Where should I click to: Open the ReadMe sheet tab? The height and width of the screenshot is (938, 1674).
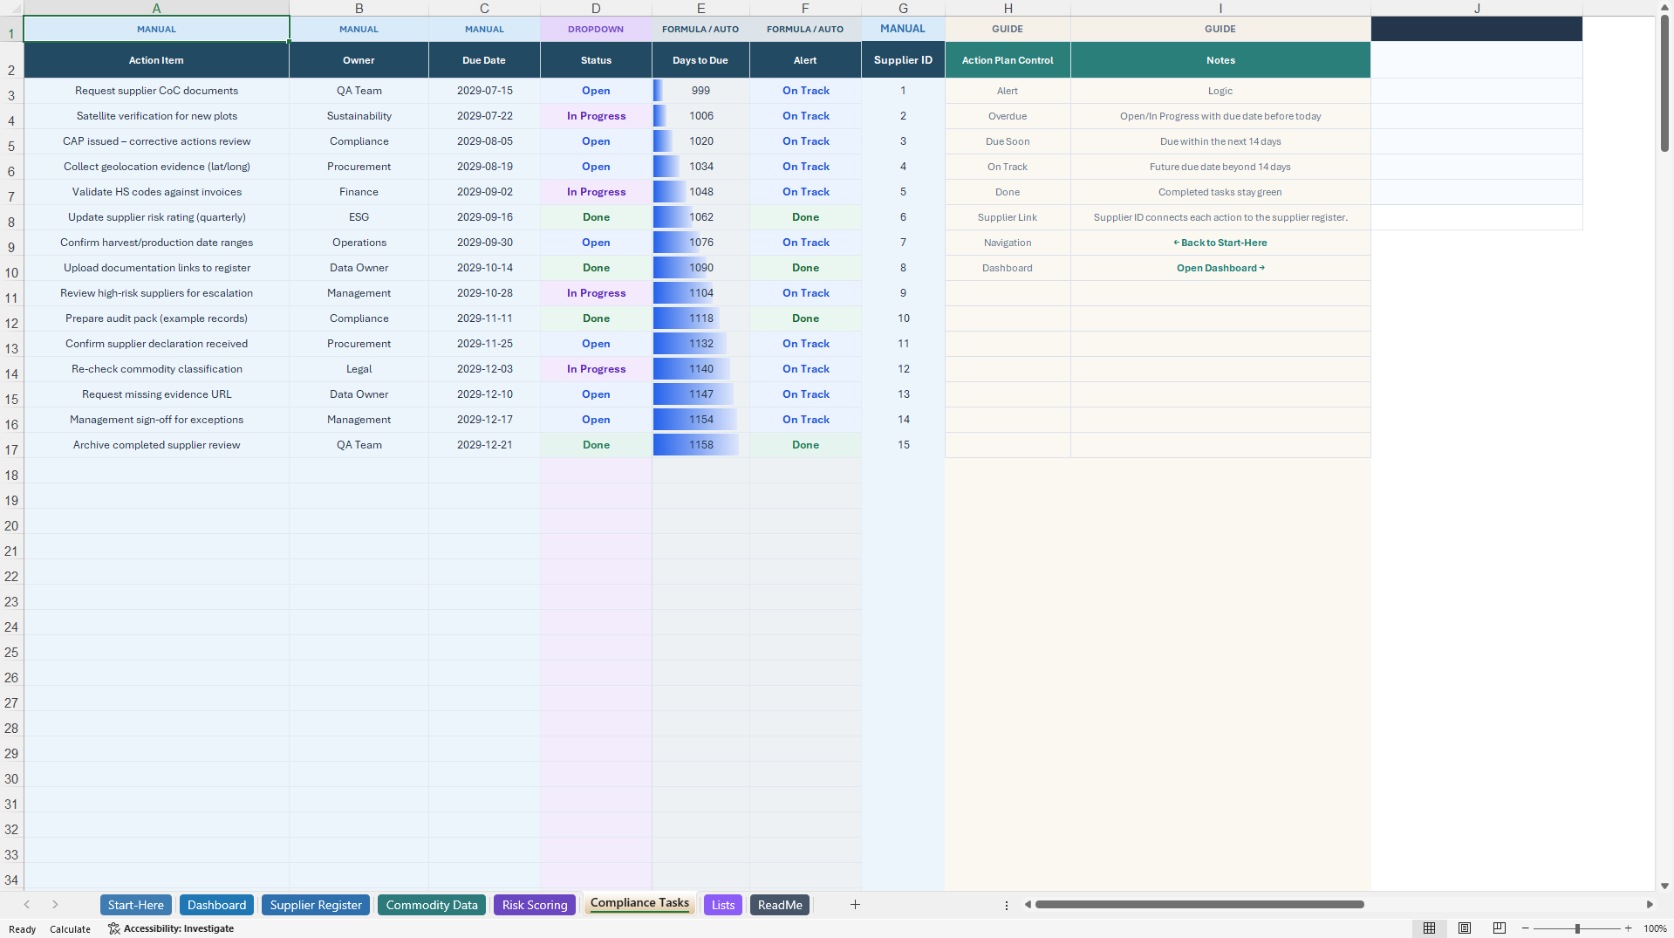(x=780, y=905)
